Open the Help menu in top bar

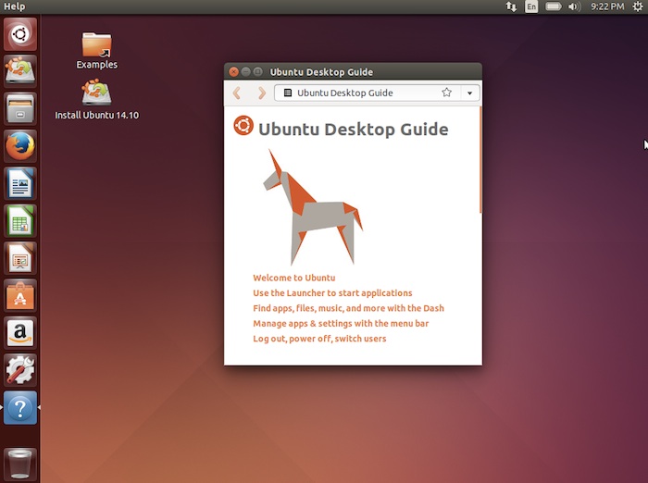click(x=15, y=6)
